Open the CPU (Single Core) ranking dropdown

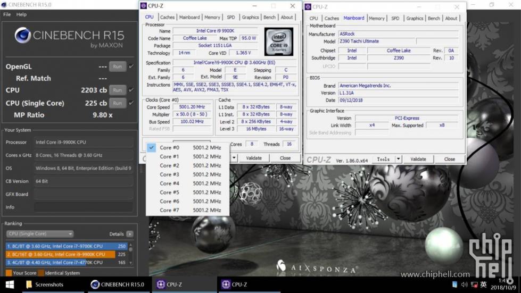(40, 233)
